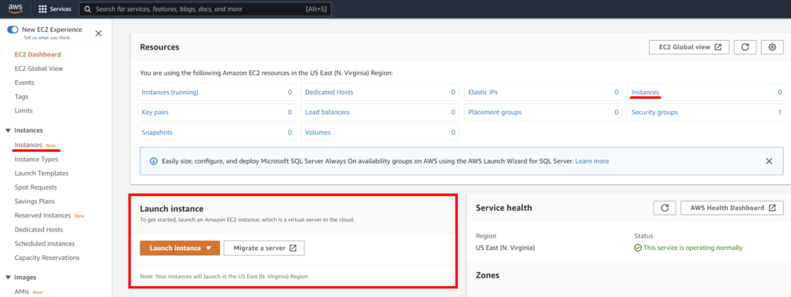Viewport: 791px width, 297px height.
Task: Open Resources settings gear
Action: [772, 47]
